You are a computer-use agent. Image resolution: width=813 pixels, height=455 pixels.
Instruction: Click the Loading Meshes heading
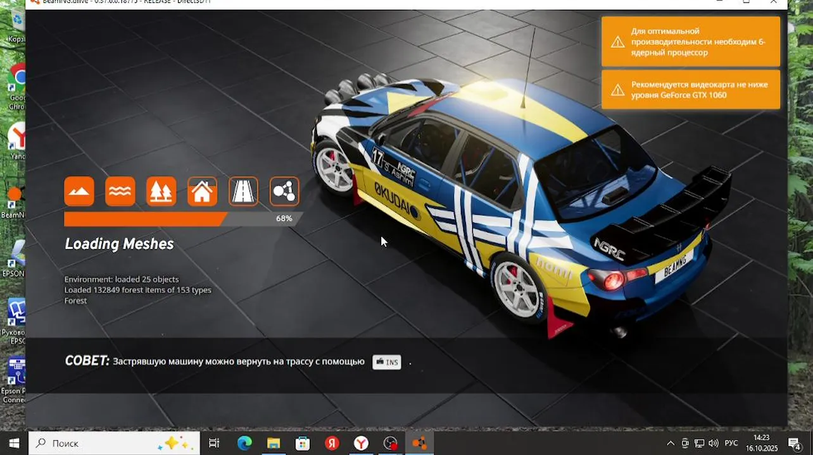point(119,244)
